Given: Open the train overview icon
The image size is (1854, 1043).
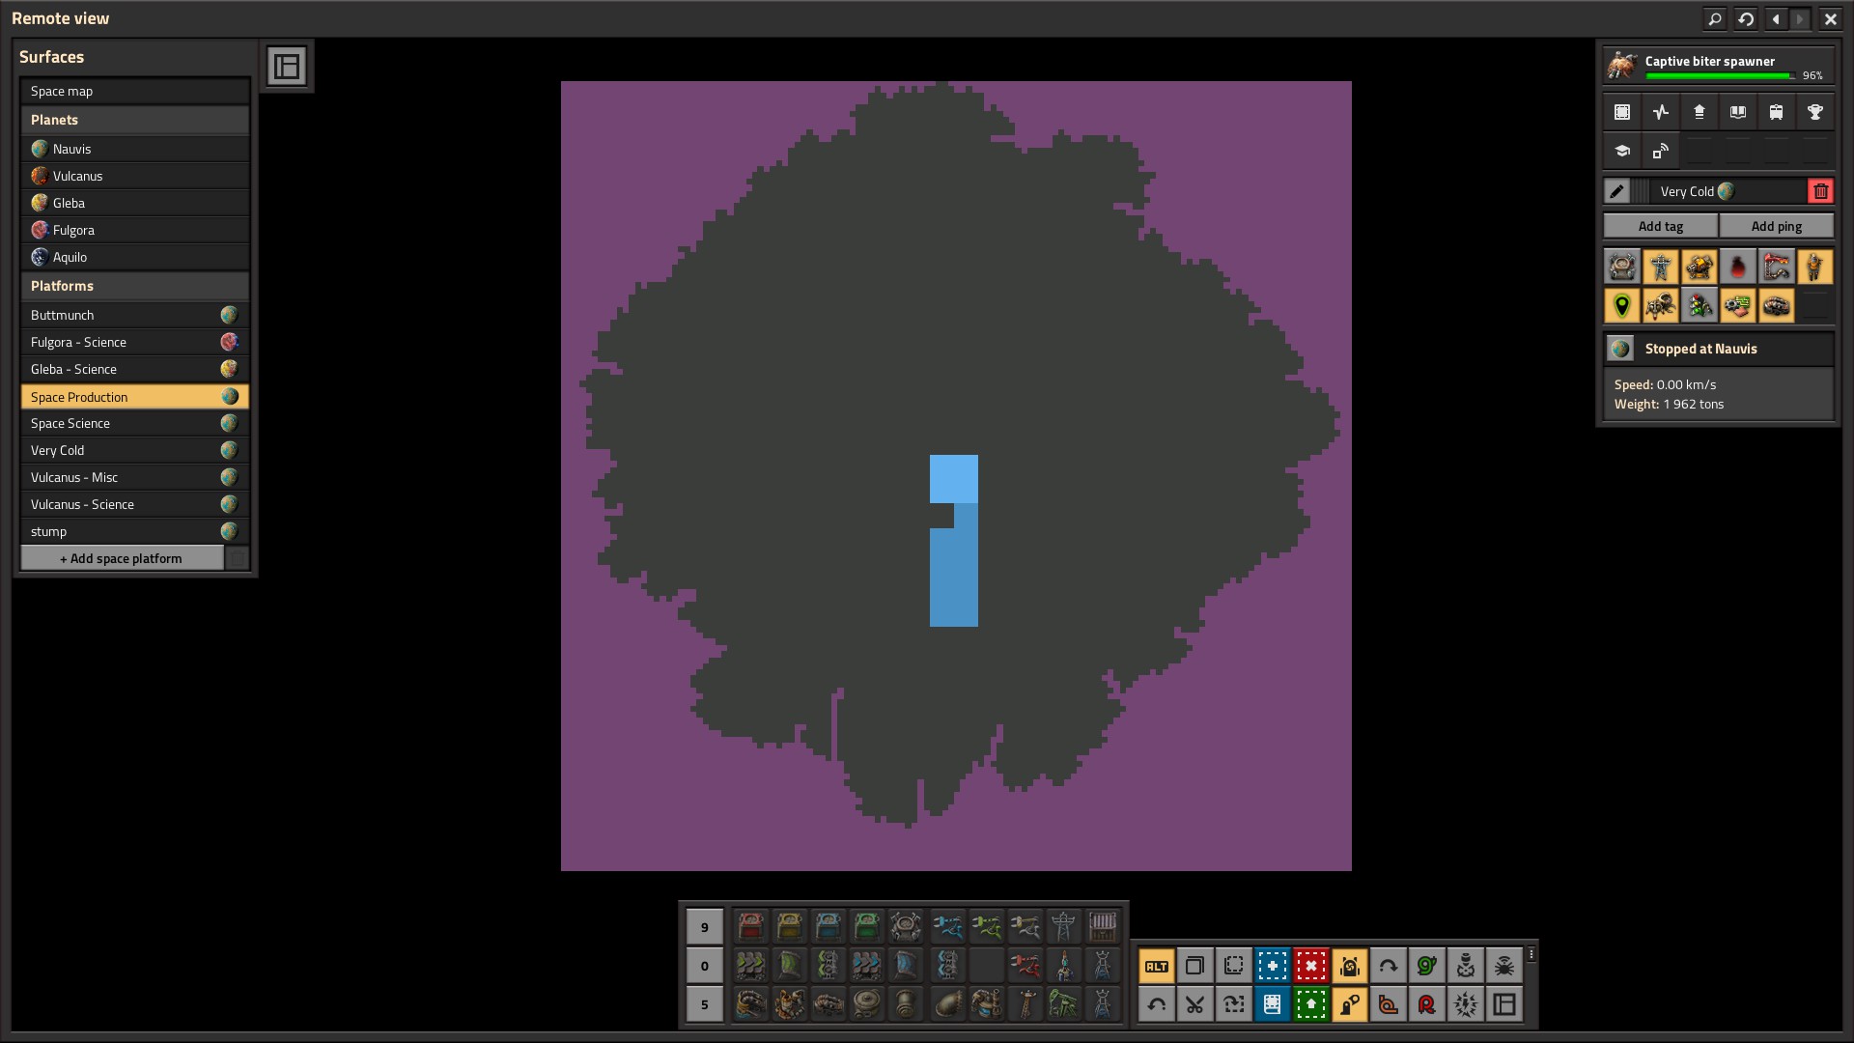Looking at the screenshot, I should (x=1776, y=112).
